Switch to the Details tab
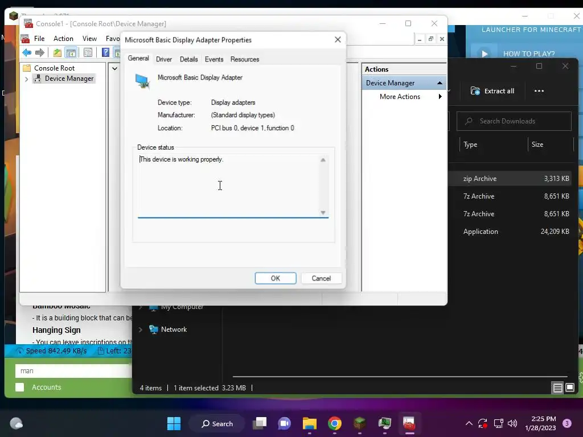The image size is (583, 437). [189, 59]
